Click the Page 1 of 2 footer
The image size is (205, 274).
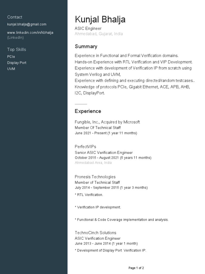pyautogui.click(x=136, y=268)
